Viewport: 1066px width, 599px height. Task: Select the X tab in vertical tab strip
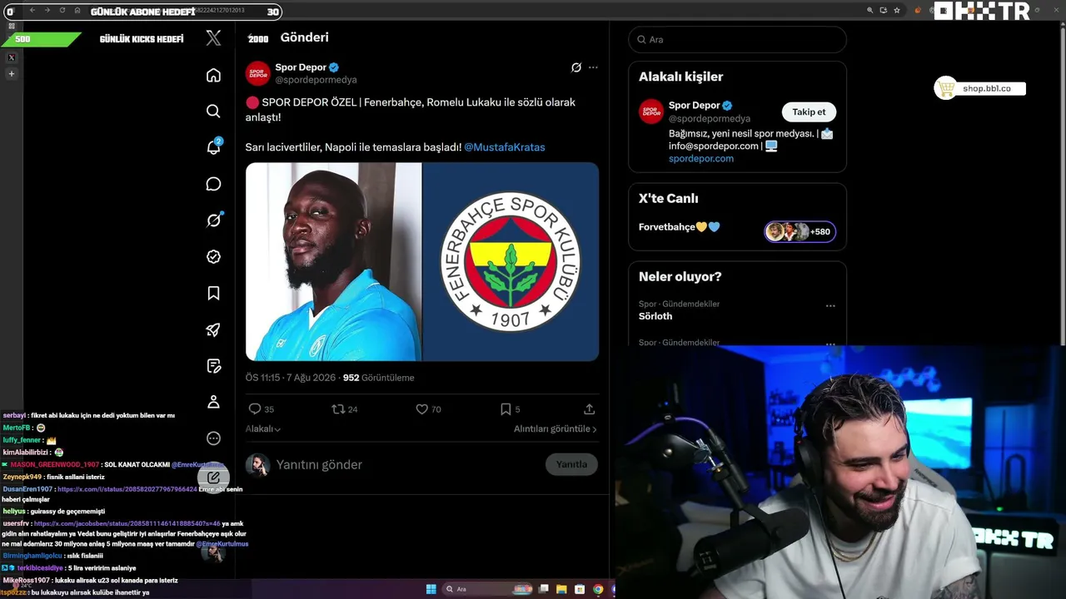12,57
